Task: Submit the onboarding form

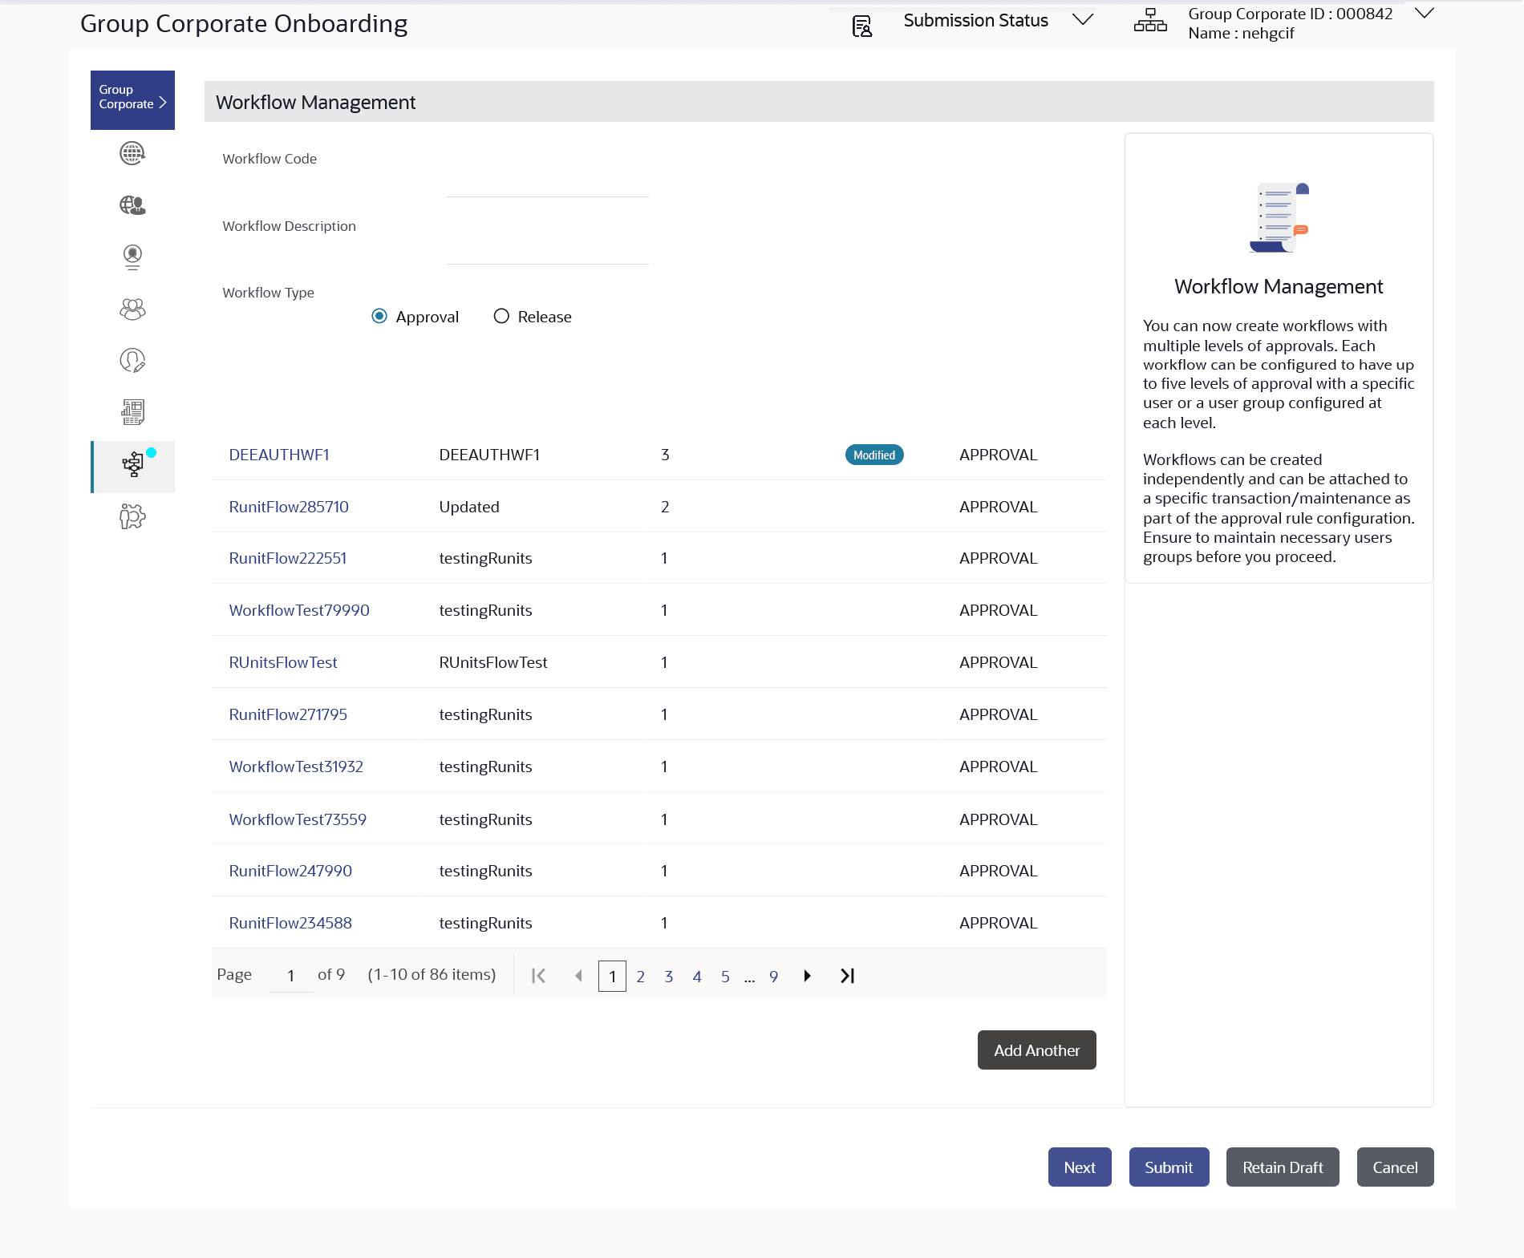Action: tap(1169, 1167)
